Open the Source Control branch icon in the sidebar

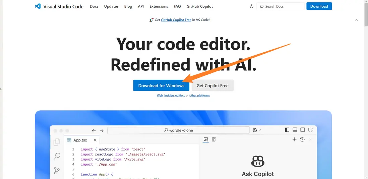(x=57, y=171)
